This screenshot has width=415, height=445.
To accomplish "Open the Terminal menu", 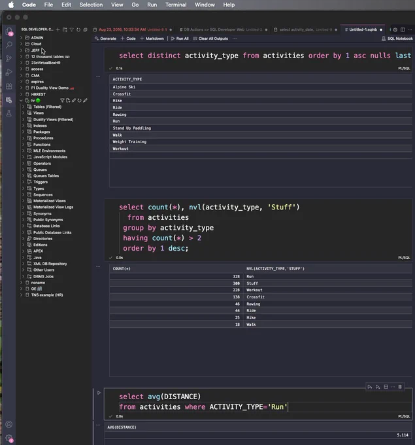I will coord(176,5).
